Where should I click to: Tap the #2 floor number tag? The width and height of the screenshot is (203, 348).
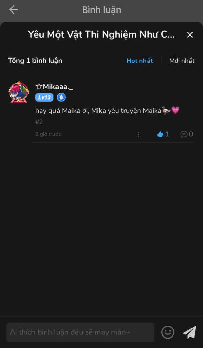coord(39,122)
